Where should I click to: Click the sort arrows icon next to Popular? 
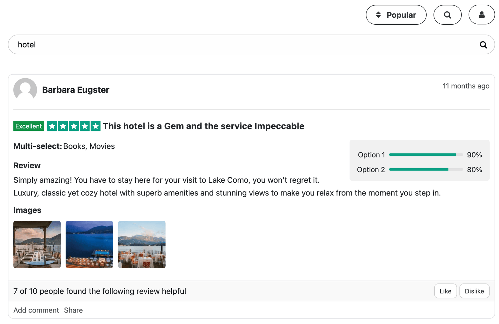[x=378, y=15]
